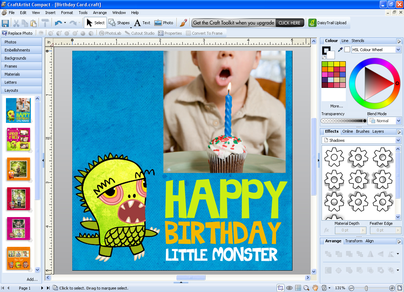Click the Format Painter brush icon

pos(45,23)
